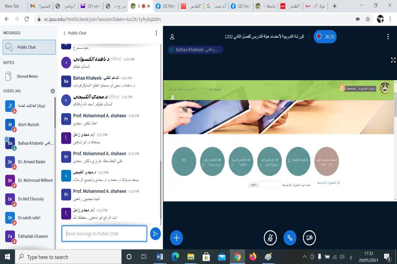Open the manage users gear icon
This screenshot has height=264, width=397.
pyautogui.click(x=53, y=91)
